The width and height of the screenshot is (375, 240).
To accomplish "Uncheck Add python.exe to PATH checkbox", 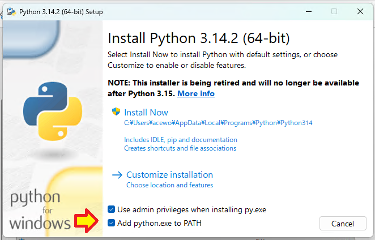I will [111, 223].
